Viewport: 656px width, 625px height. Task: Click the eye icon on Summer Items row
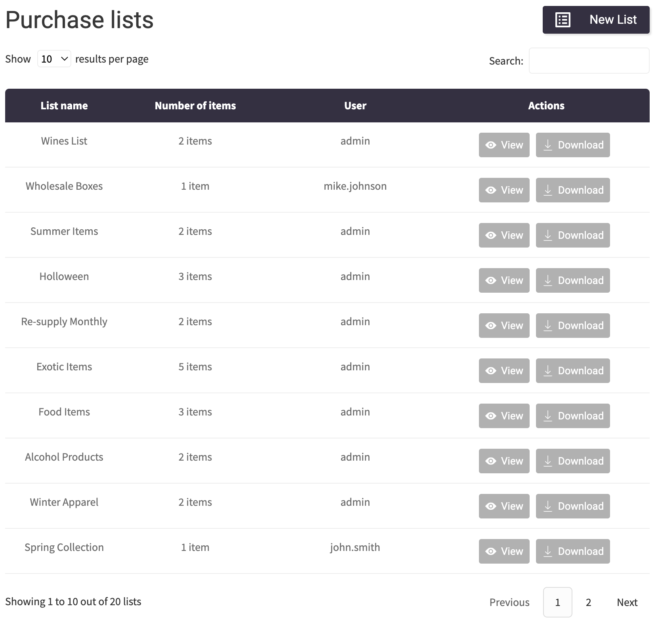point(491,235)
